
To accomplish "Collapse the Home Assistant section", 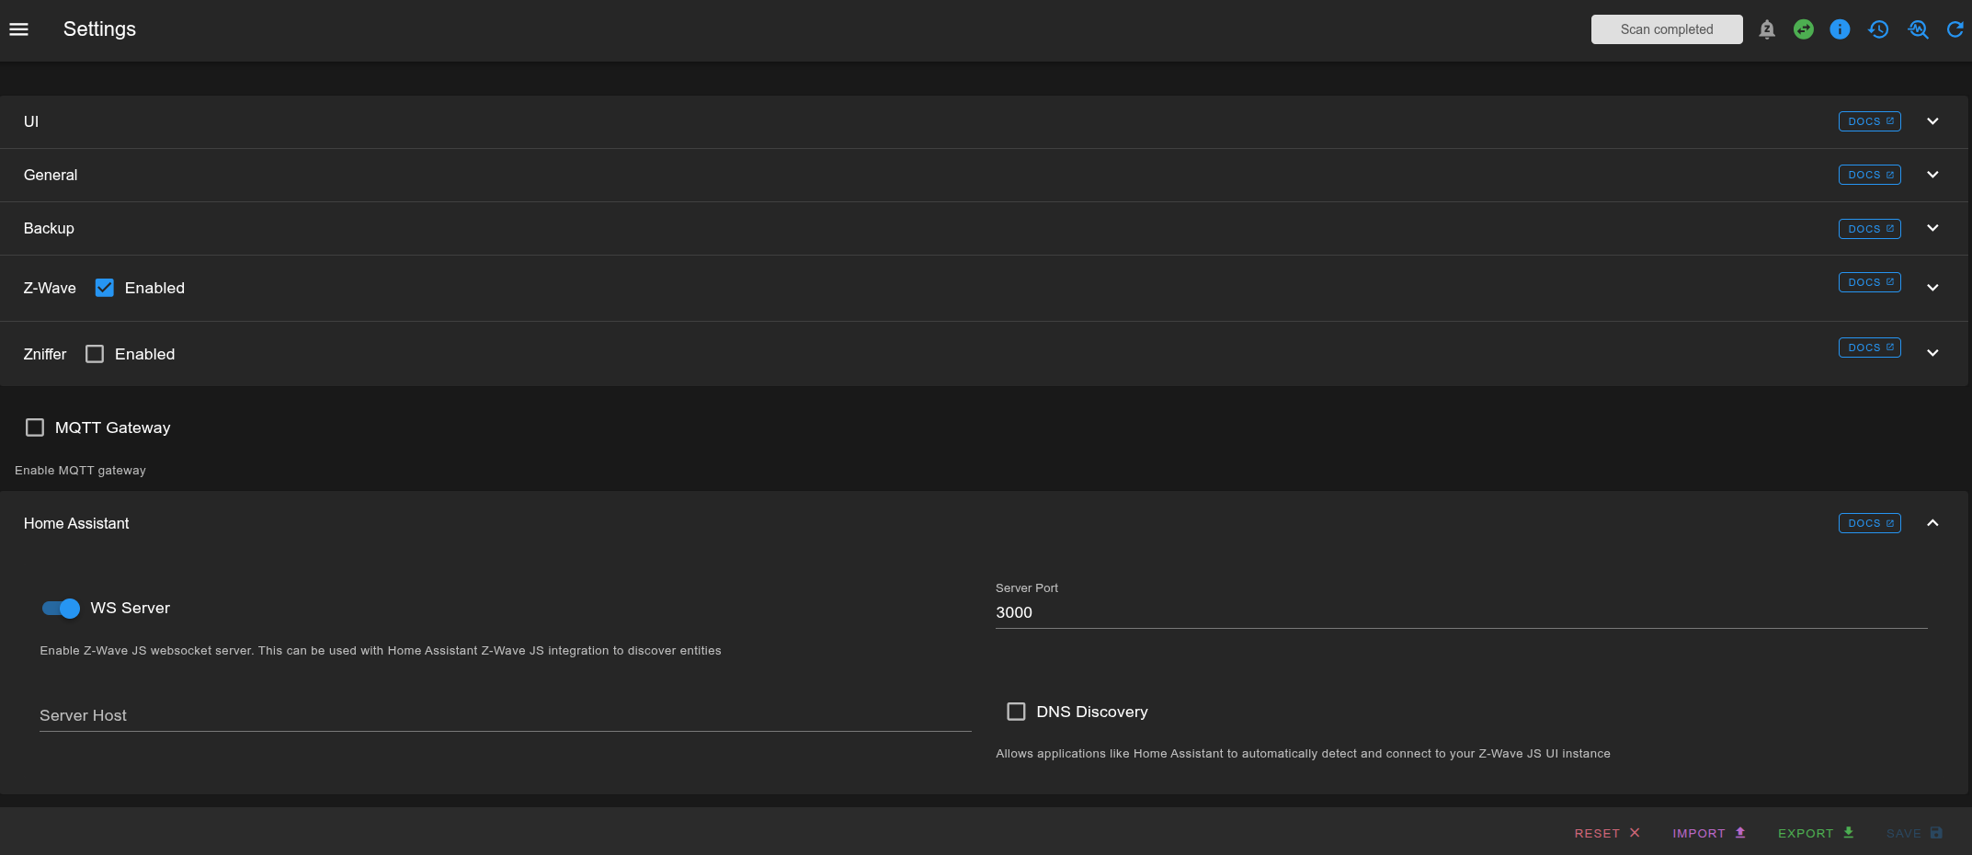I will (x=1932, y=523).
